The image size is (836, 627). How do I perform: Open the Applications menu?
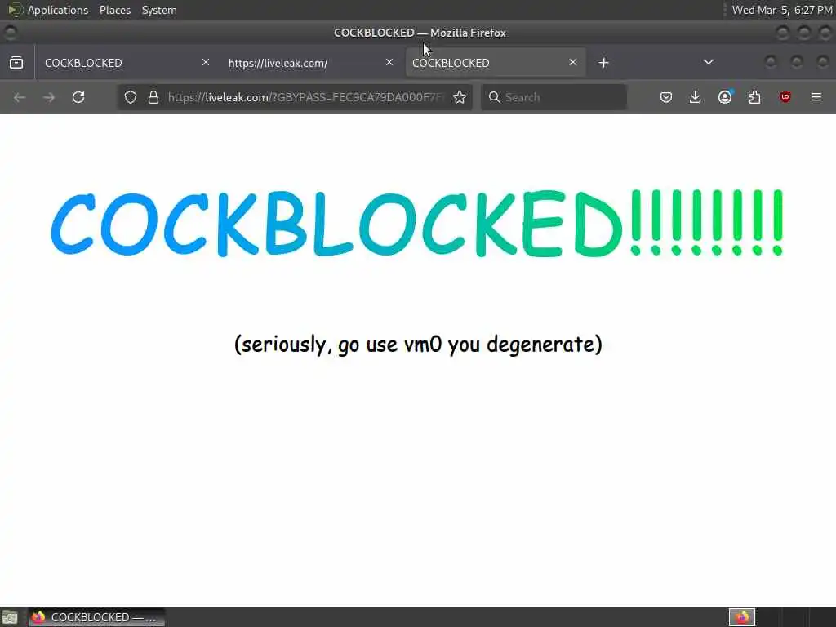click(x=58, y=10)
